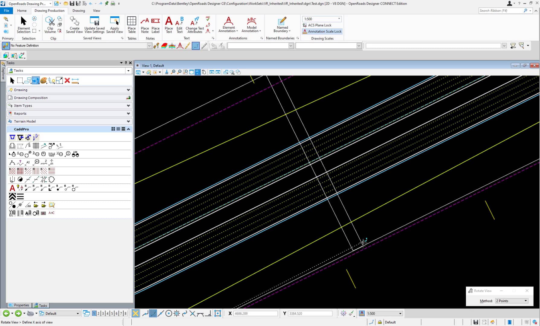540x326 pixels.
Task: Select the Create Saved View tool
Action: click(74, 25)
